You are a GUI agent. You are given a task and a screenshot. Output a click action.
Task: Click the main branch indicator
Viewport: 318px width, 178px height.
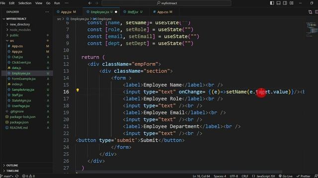6,176
